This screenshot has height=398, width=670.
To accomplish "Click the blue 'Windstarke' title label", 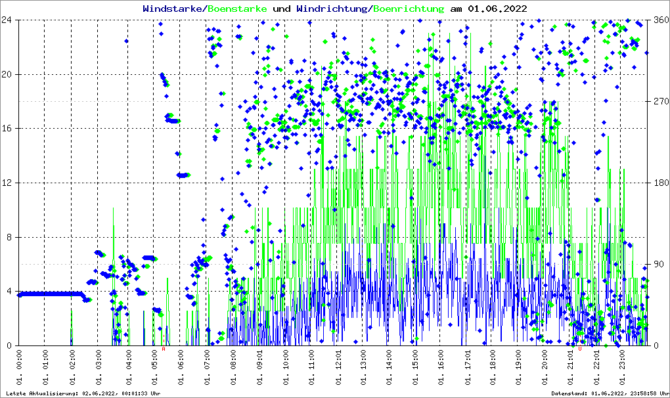I will click(x=173, y=9).
